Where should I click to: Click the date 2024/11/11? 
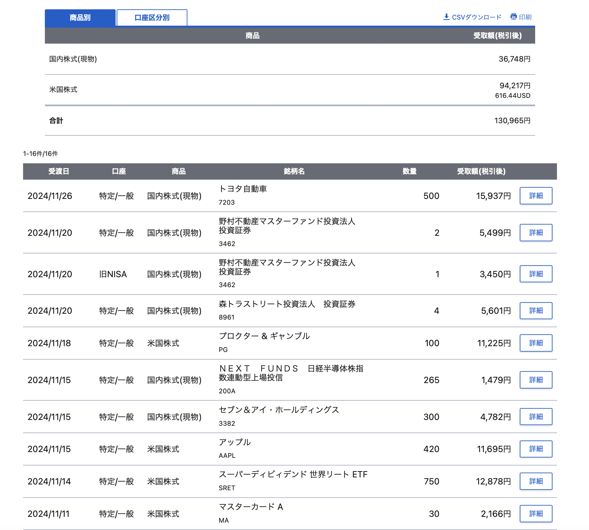(49, 514)
